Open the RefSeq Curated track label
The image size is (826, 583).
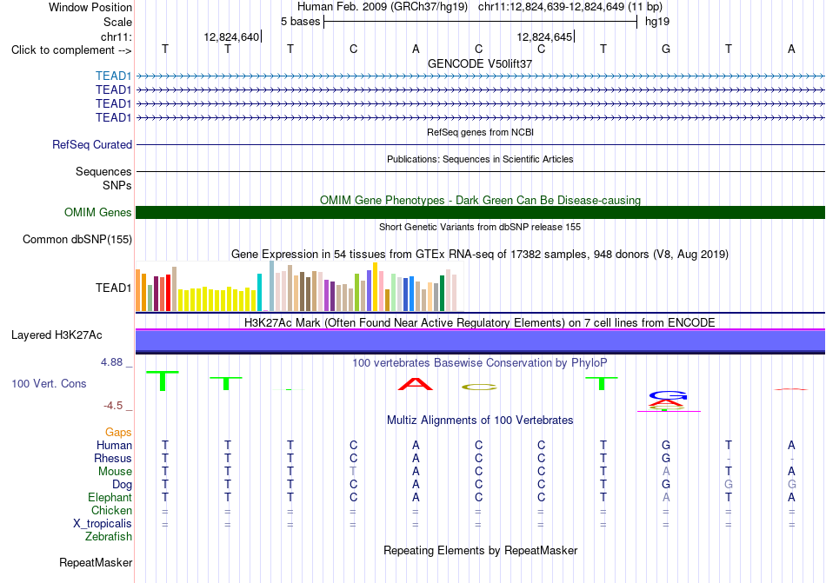[x=92, y=144]
